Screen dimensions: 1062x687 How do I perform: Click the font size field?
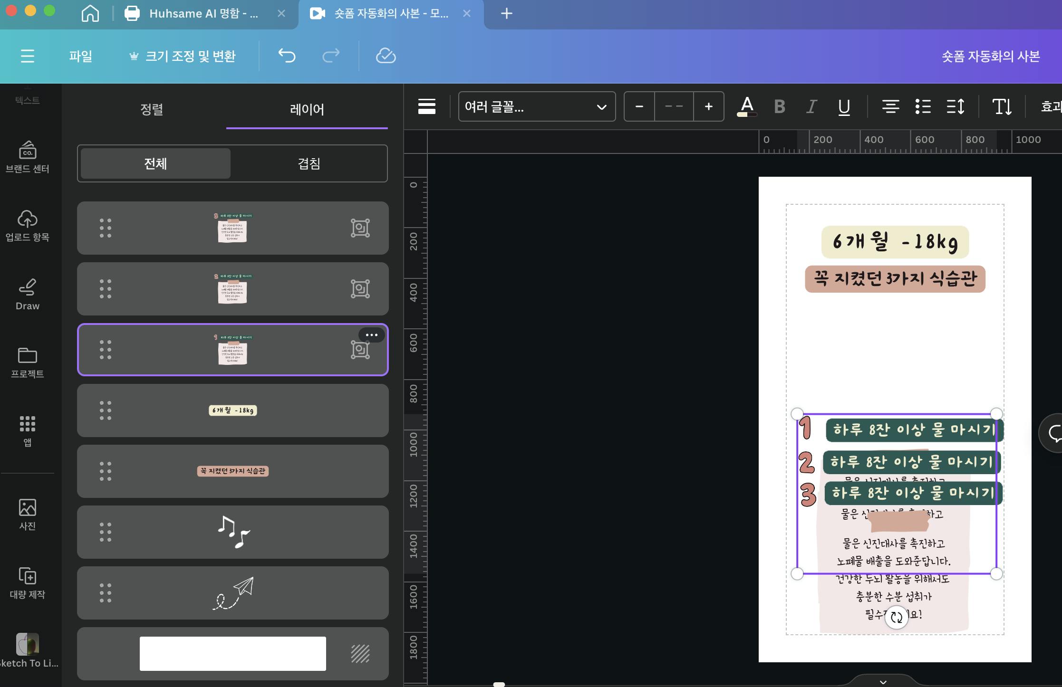click(x=674, y=106)
